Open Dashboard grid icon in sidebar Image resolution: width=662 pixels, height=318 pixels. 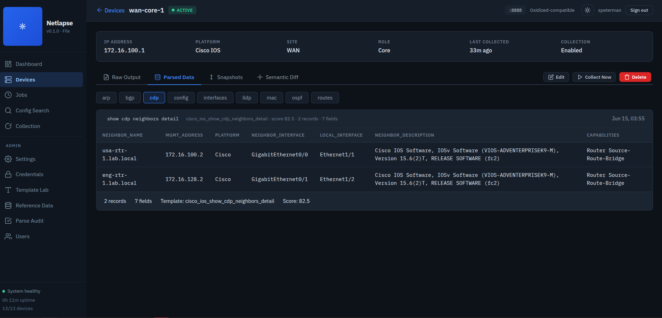(x=8, y=64)
